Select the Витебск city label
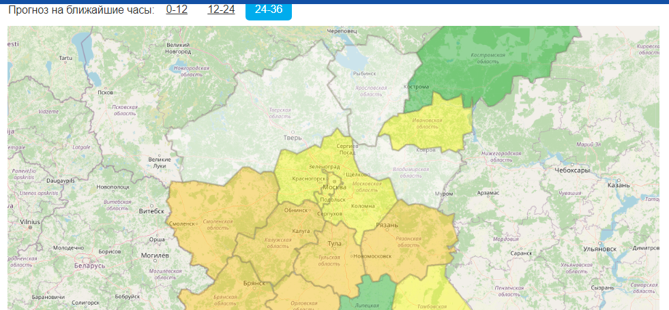This screenshot has width=669, height=310. pos(151,211)
